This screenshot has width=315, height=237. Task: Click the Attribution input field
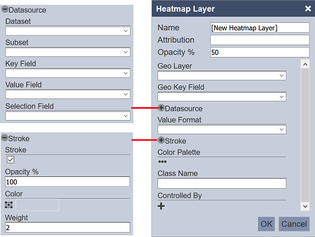pos(260,40)
